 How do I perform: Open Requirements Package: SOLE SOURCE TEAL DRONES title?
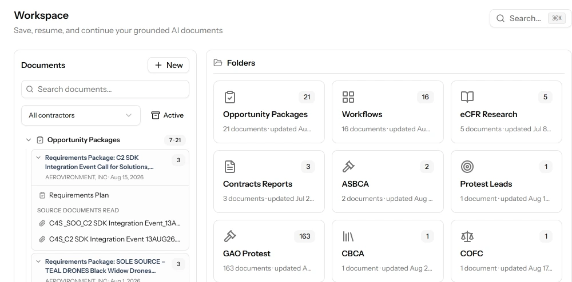[105, 266]
